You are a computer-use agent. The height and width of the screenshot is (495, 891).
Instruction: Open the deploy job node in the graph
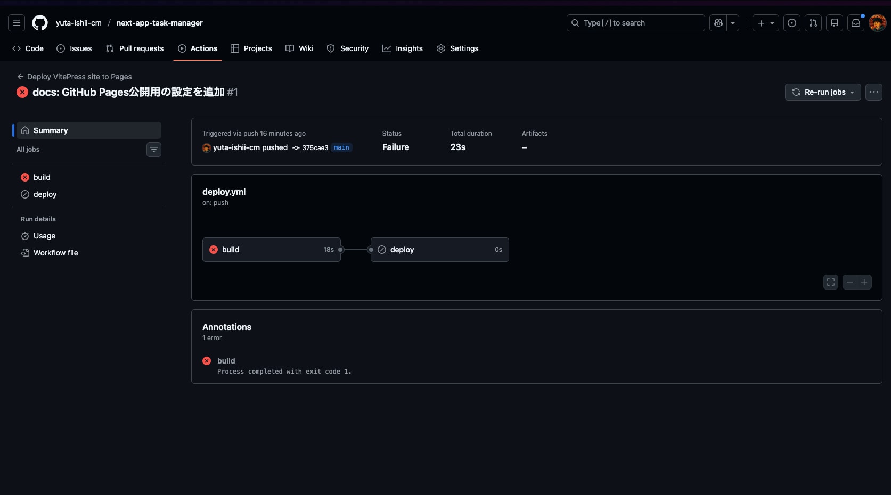[440, 250]
